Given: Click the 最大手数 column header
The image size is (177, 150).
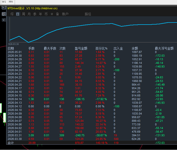Looking at the screenshot, I should coord(50,48).
